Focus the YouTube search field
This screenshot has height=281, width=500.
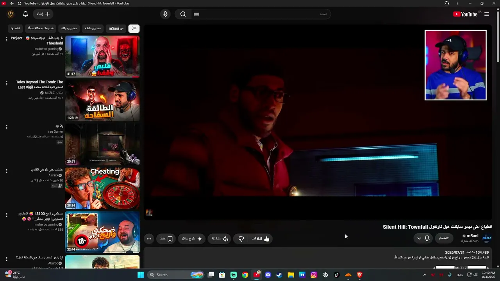pos(261,14)
